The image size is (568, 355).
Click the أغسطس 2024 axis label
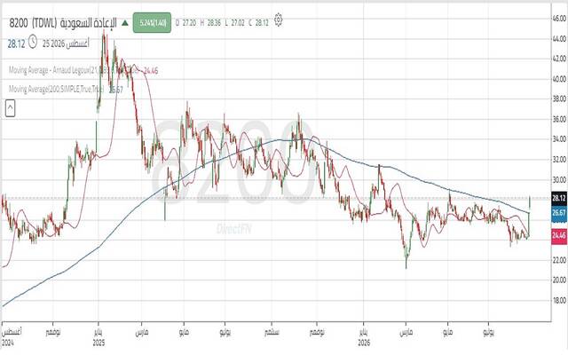tap(12, 337)
